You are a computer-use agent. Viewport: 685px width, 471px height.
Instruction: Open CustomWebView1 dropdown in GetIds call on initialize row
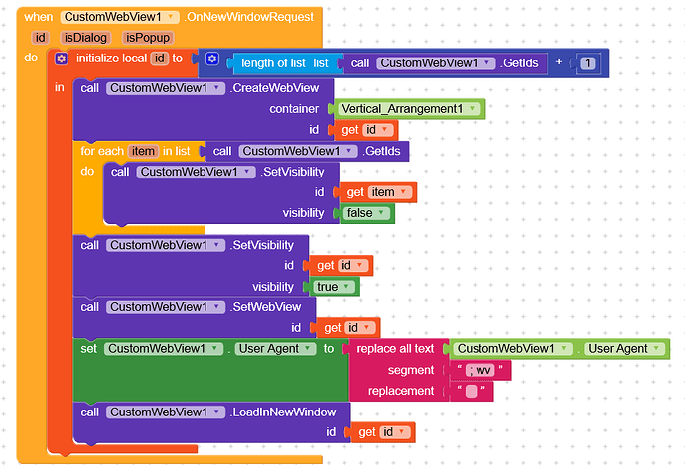tap(436, 63)
